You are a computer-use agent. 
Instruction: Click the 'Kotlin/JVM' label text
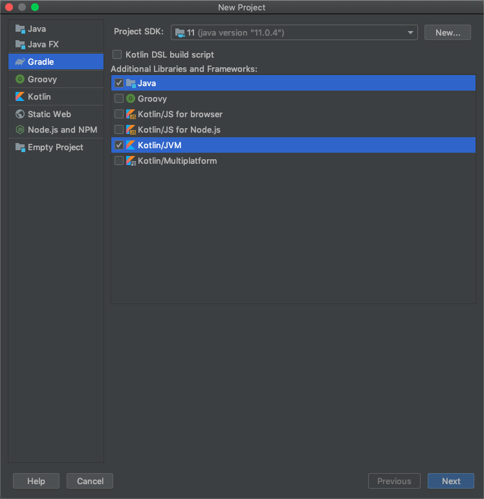(x=159, y=146)
